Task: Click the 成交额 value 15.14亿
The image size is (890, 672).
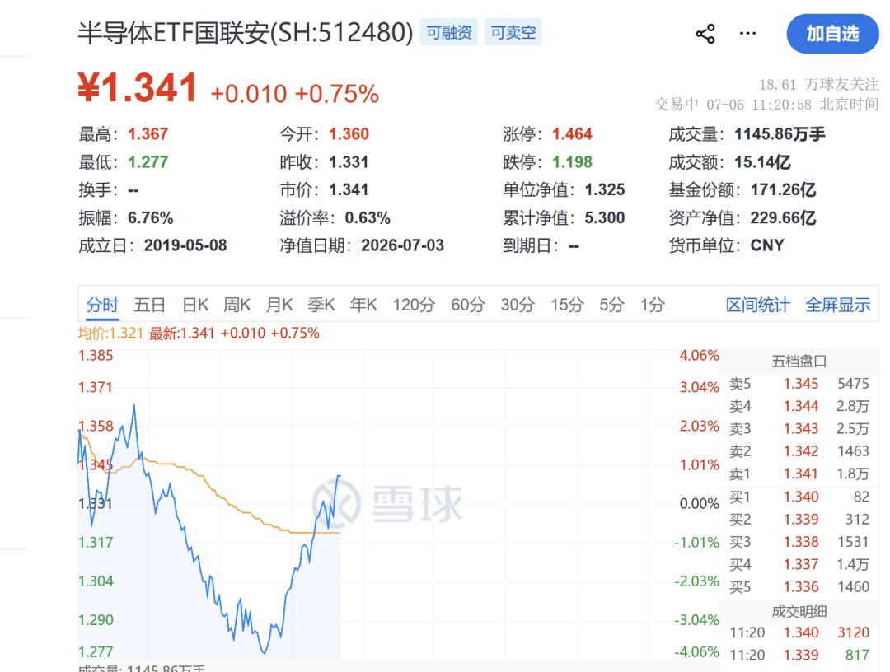Action: point(762,162)
